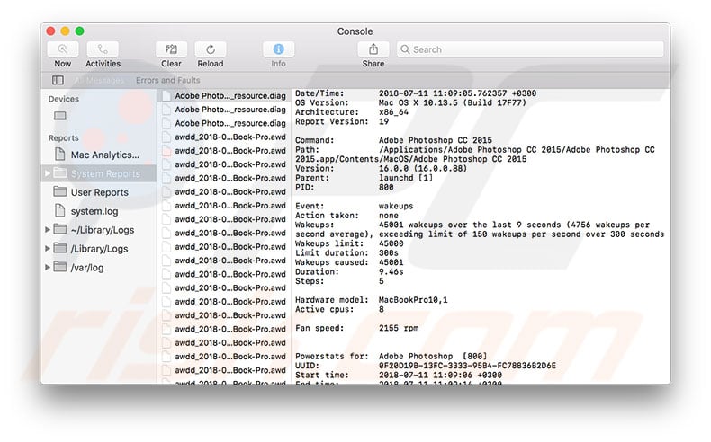711x442 pixels.
Task: Open the Info inspector icon
Action: pyautogui.click(x=278, y=49)
